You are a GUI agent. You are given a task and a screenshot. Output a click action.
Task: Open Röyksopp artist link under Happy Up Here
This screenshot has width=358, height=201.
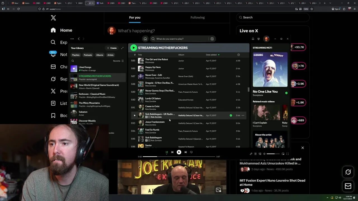pyautogui.click(x=150, y=70)
